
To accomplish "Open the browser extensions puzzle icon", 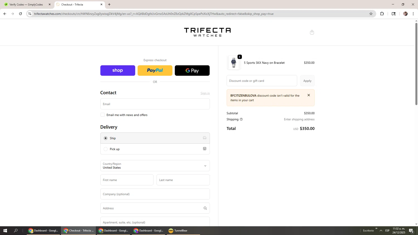I will pos(382,14).
